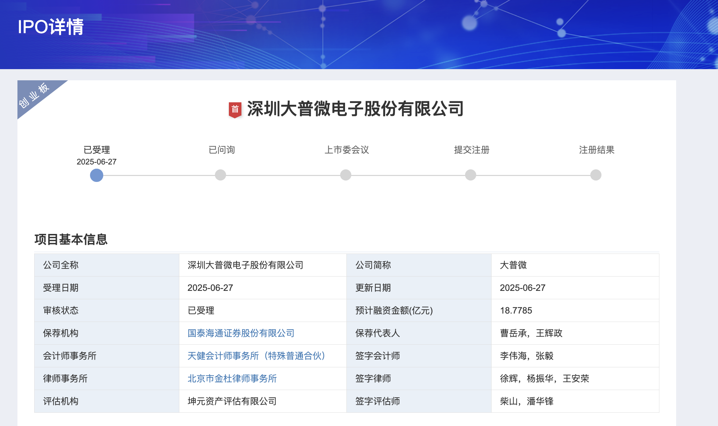Open the 北京市金杜律师事务所 law firm link
Viewport: 718px width, 426px height.
232,379
